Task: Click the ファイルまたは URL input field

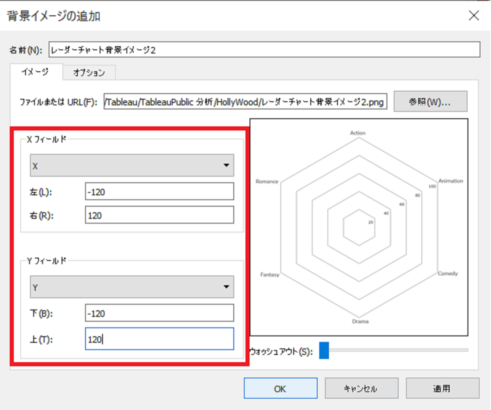Action: (x=245, y=102)
